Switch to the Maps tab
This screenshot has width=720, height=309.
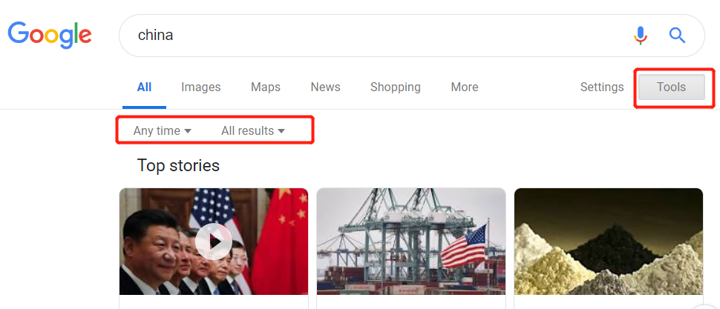coord(266,87)
